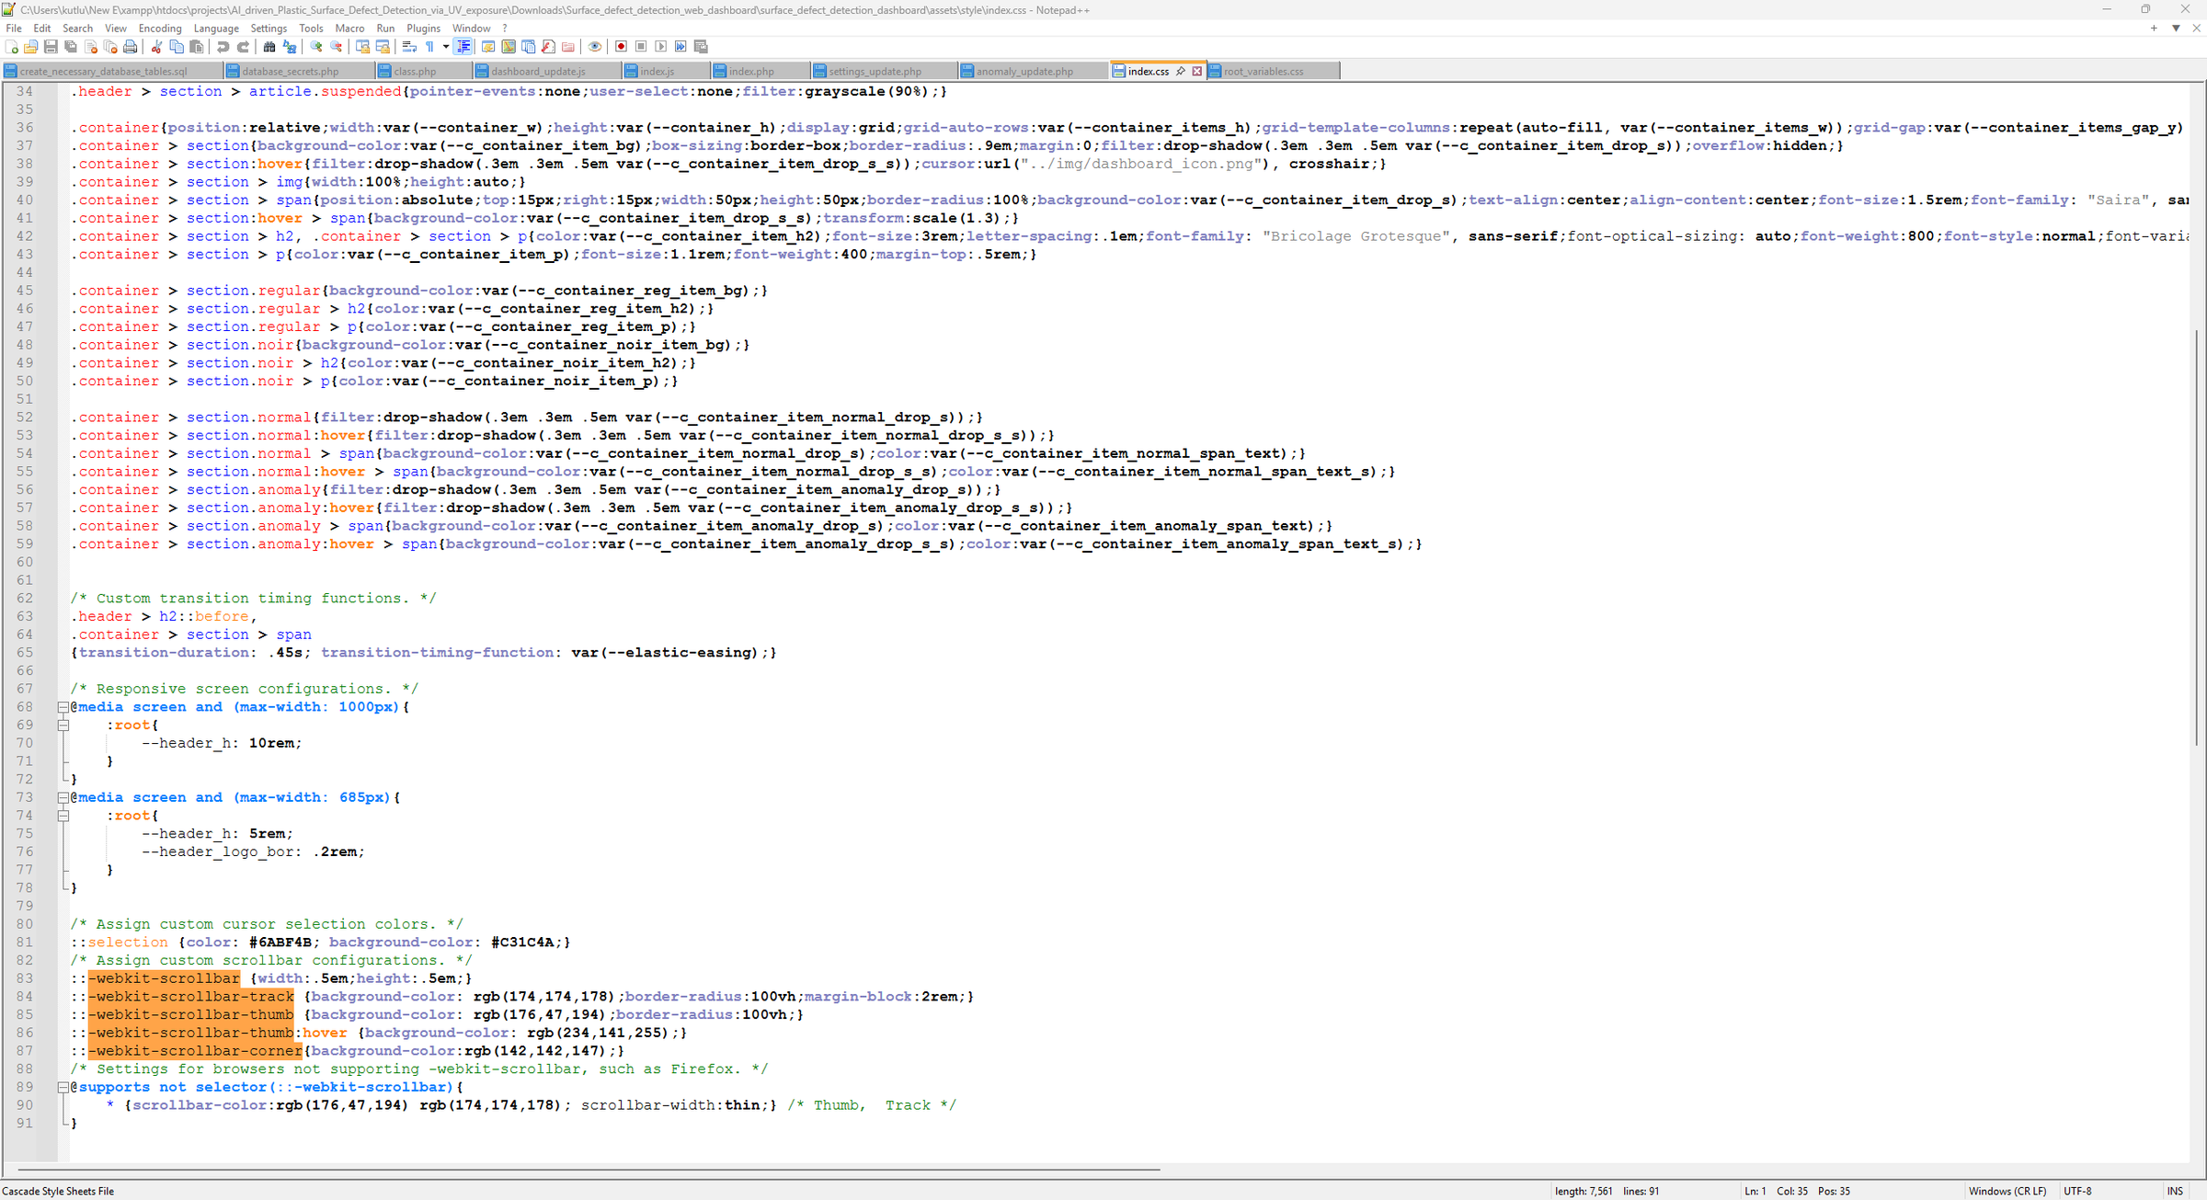Stop macro recording with the square button
The image size is (2207, 1200).
641,47
